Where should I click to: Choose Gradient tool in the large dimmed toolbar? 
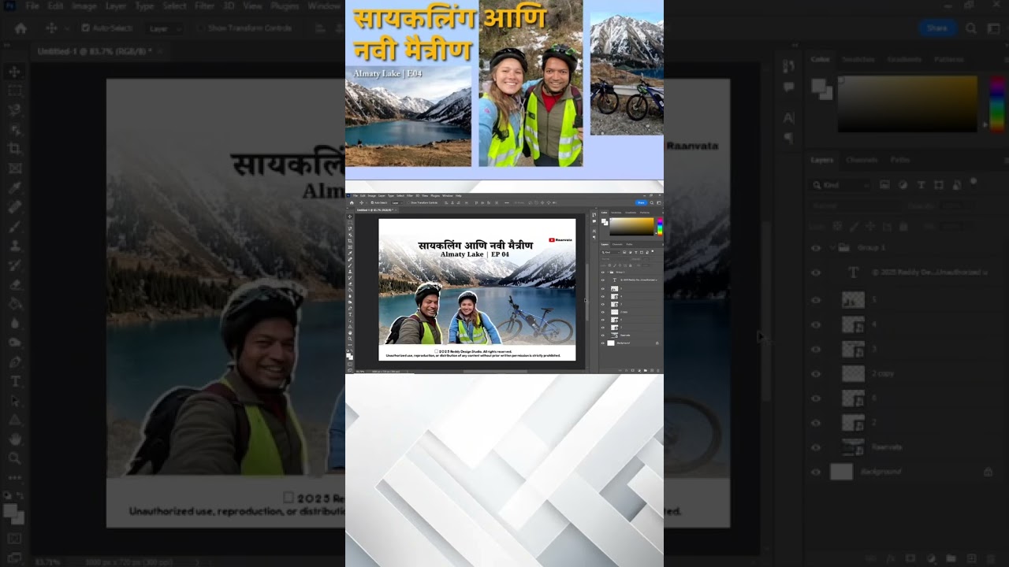tap(14, 303)
